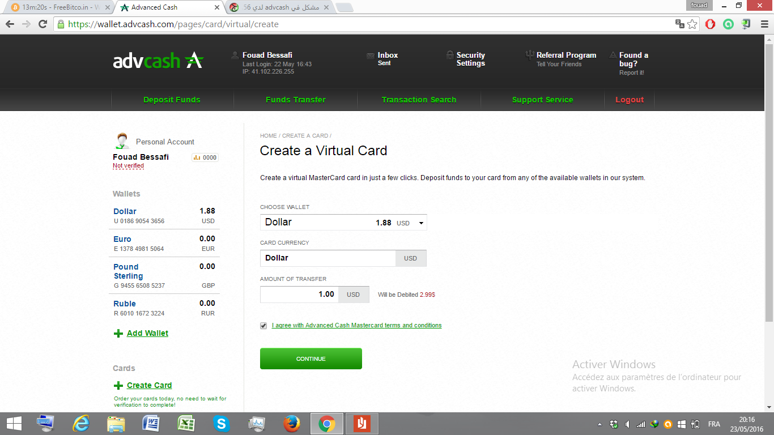Click the battery power icon in the tray

695,424
